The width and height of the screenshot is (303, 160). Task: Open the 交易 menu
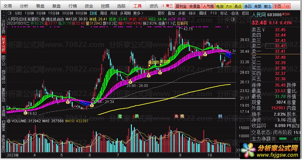point(8,6)
